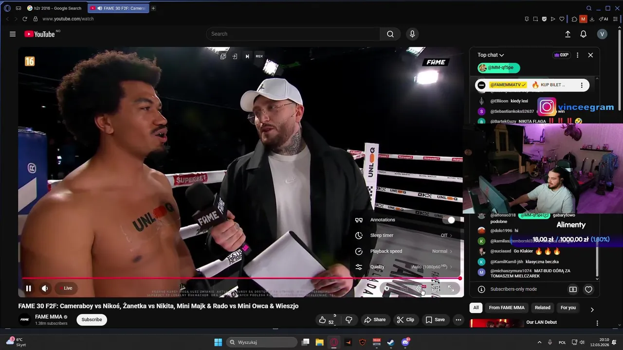Open the YouTube guide hamburger menu

pos(13,34)
